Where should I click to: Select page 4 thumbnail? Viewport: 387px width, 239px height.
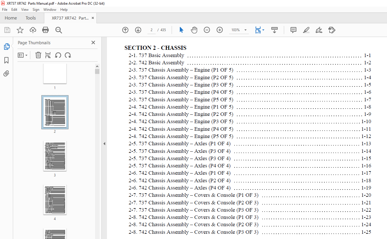(x=55, y=200)
